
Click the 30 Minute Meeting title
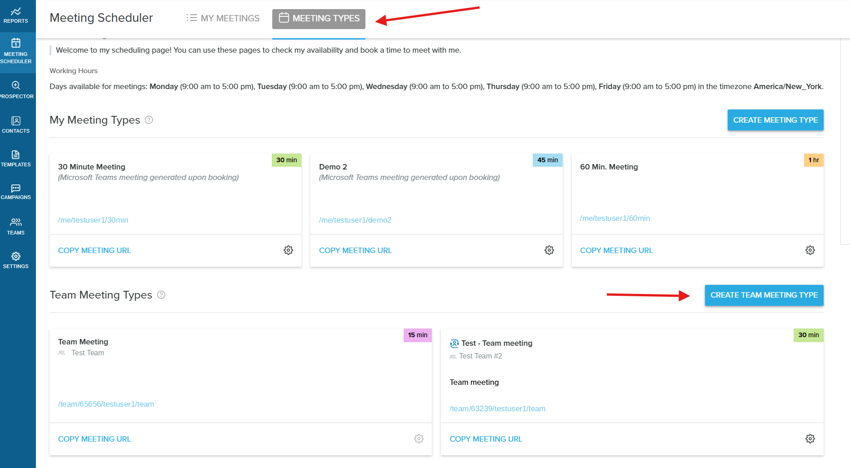92,167
